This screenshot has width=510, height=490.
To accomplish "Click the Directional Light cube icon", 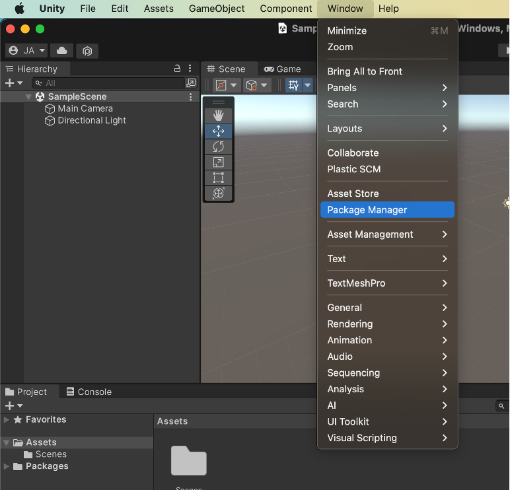I will click(50, 121).
